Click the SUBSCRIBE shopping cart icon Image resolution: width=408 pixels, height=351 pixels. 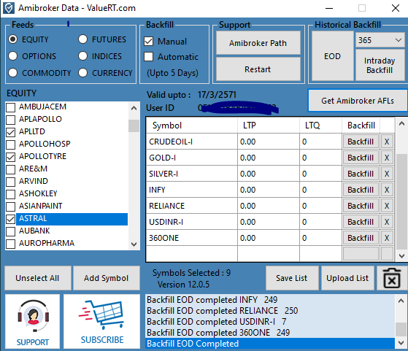[101, 322]
